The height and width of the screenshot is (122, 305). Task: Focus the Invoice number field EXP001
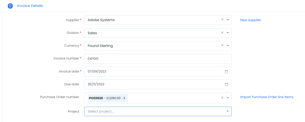[x=158, y=59]
